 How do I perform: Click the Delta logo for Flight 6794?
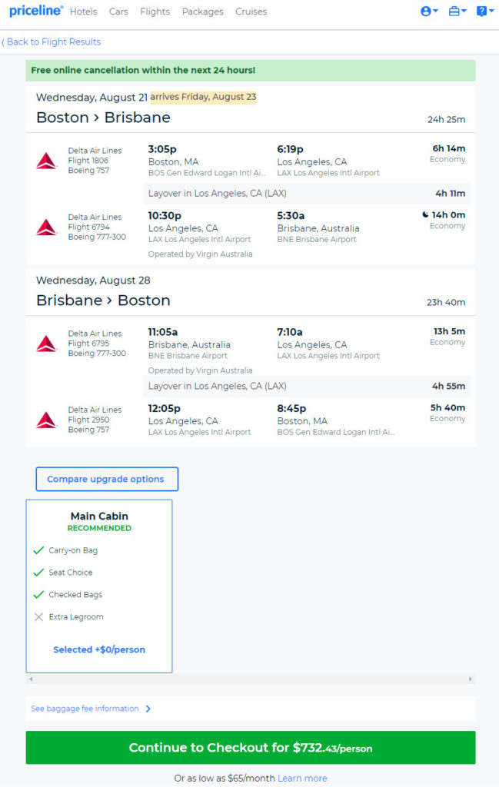pyautogui.click(x=46, y=227)
